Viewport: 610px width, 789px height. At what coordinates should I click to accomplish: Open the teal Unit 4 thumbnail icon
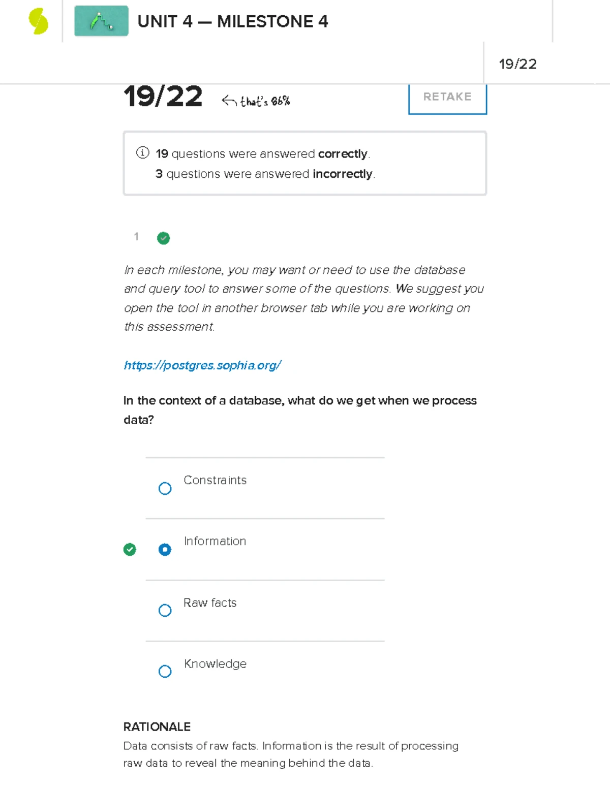101,21
